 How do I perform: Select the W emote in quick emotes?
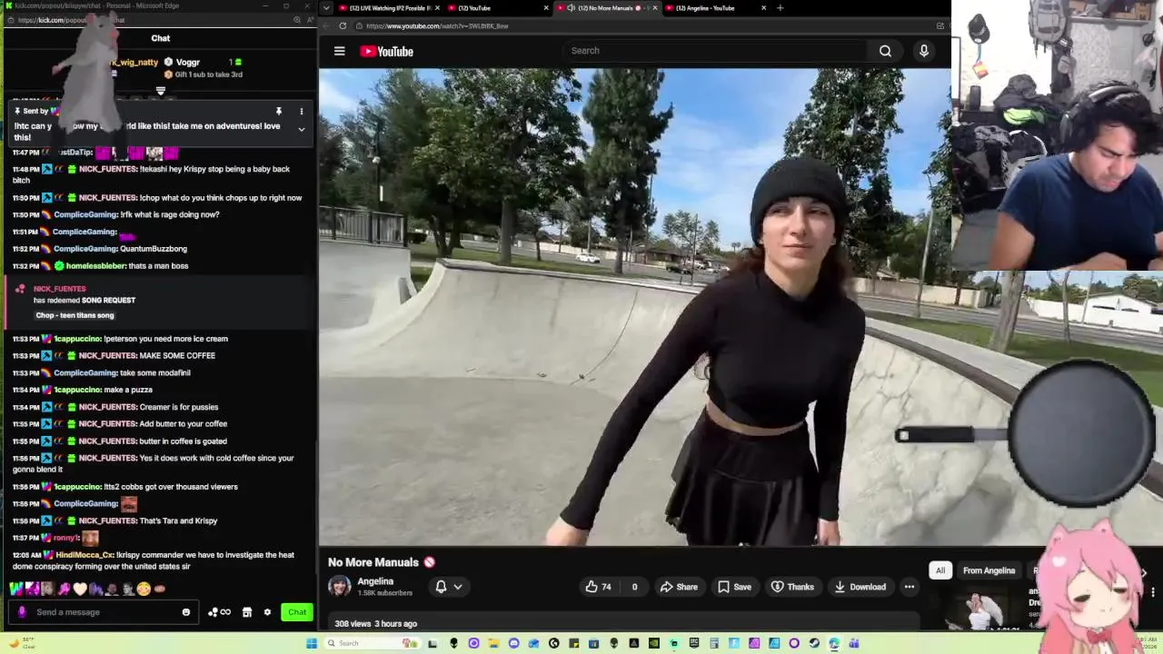click(18, 589)
